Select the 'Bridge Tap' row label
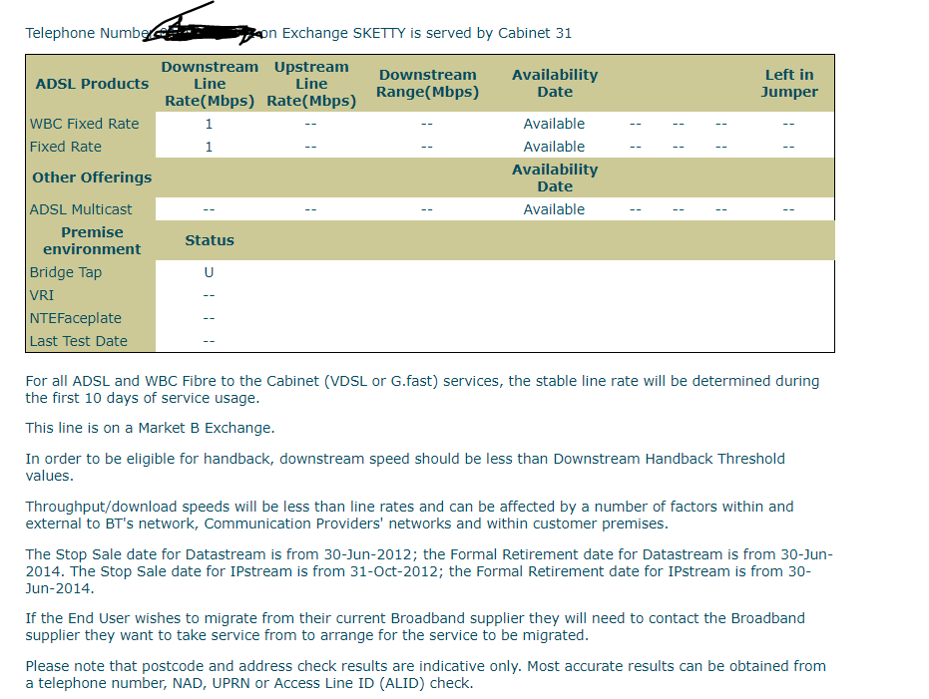Viewport: 929px width, 699px height. click(66, 272)
